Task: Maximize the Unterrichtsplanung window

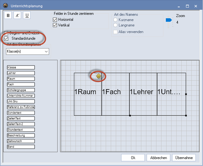Action: coord(187,6)
